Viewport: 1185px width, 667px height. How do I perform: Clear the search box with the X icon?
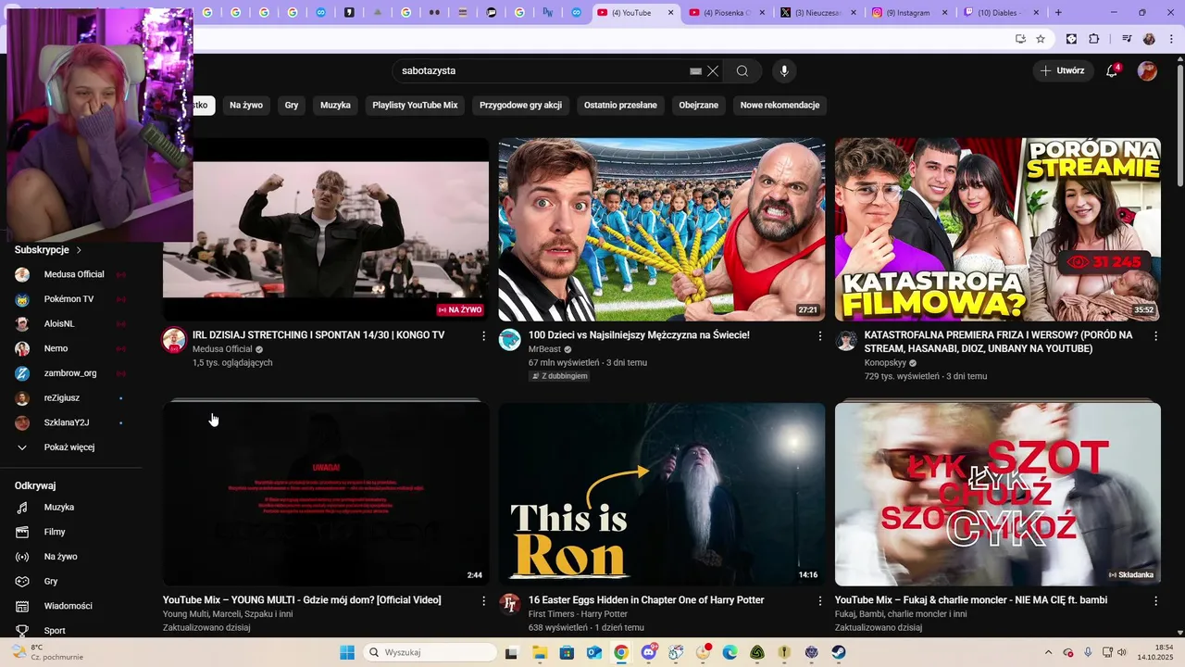pos(713,71)
